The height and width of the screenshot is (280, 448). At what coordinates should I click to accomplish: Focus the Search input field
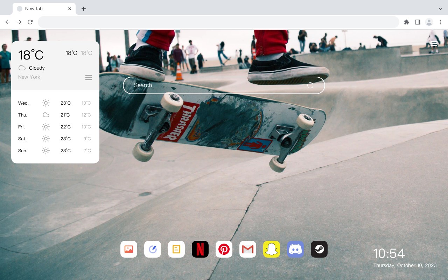point(224,85)
